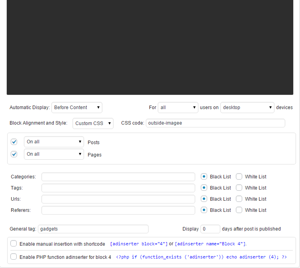Select Black List for Referers

(x=204, y=210)
